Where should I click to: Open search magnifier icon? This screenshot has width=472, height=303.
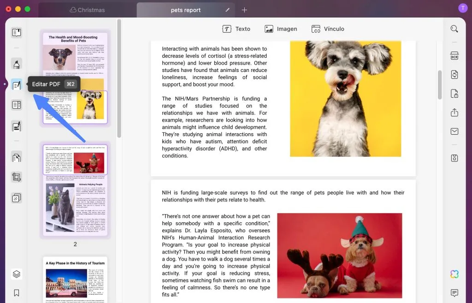pos(454,29)
